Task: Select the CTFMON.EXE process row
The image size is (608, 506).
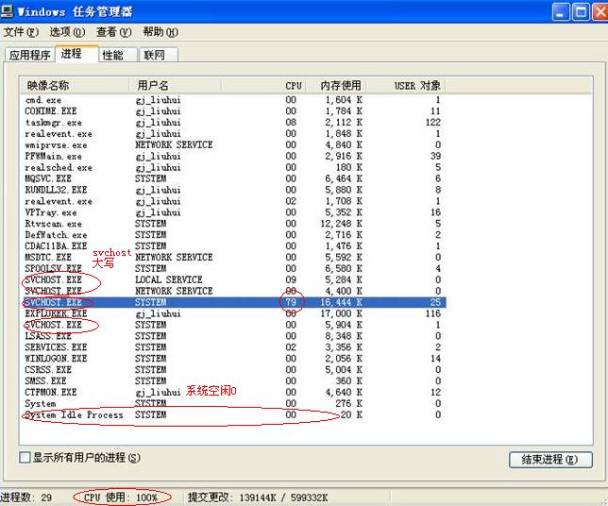Action: [232, 393]
